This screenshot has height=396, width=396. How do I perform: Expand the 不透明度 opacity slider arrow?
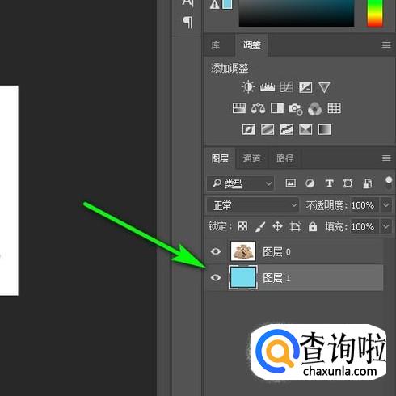click(x=385, y=205)
